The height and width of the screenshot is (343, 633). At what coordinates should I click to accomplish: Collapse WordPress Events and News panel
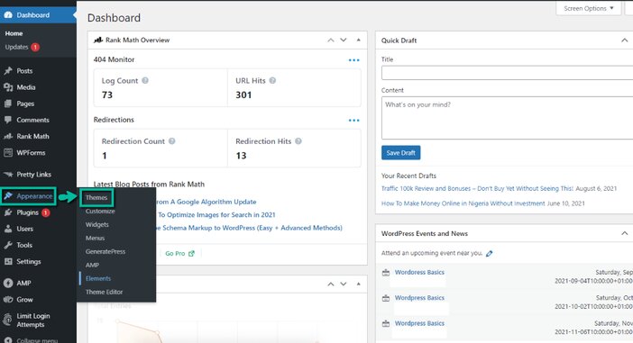click(624, 233)
